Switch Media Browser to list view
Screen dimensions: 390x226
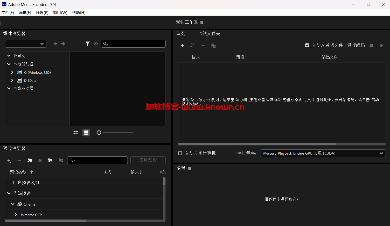[x=76, y=133]
